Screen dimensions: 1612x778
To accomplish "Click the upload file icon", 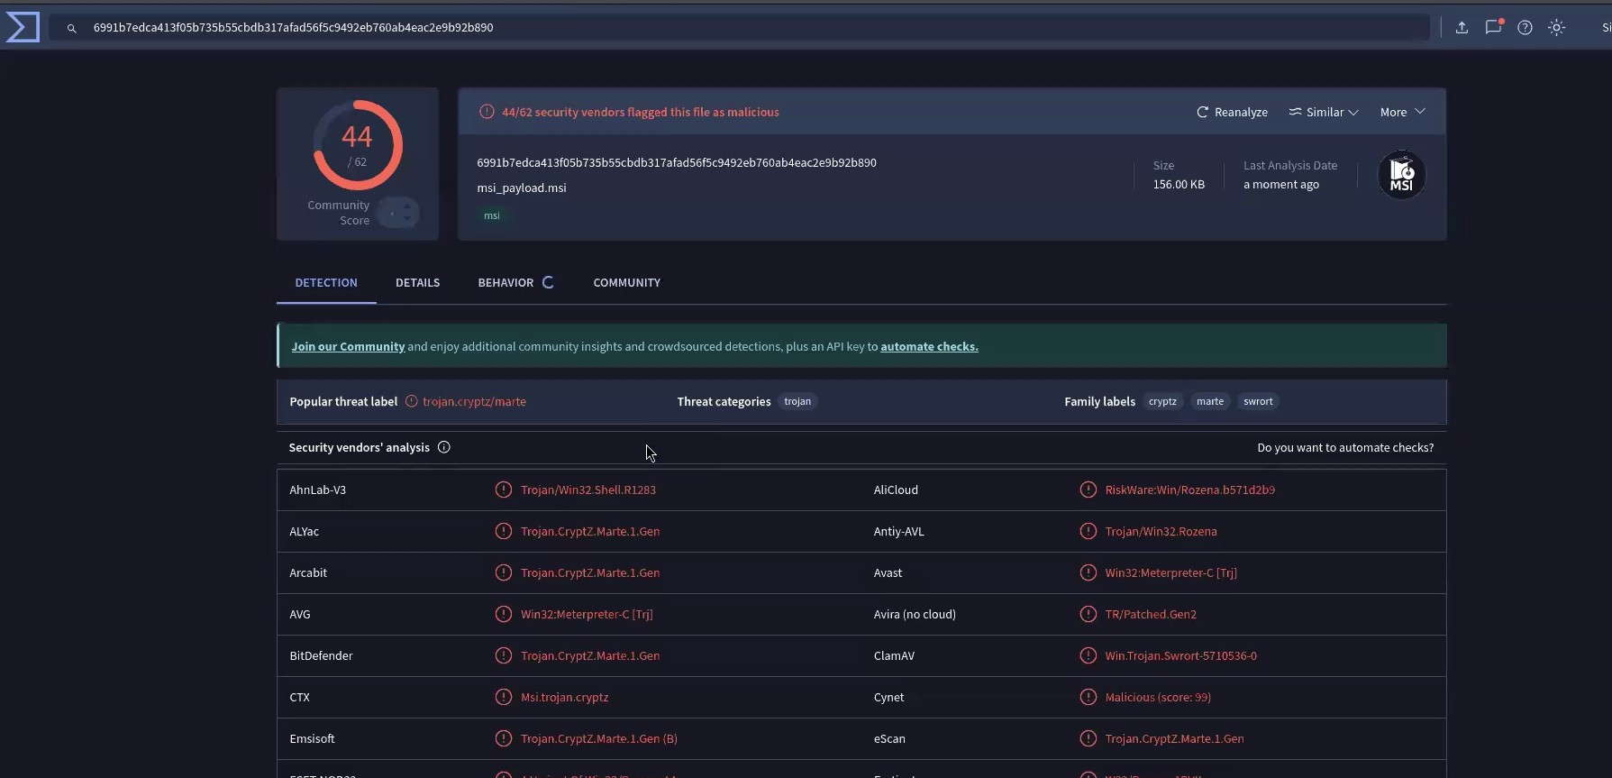I will [x=1462, y=27].
